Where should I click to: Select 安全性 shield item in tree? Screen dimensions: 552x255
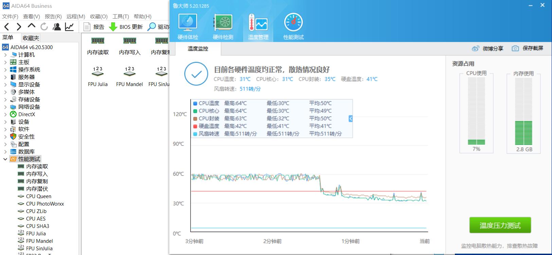(x=22, y=136)
